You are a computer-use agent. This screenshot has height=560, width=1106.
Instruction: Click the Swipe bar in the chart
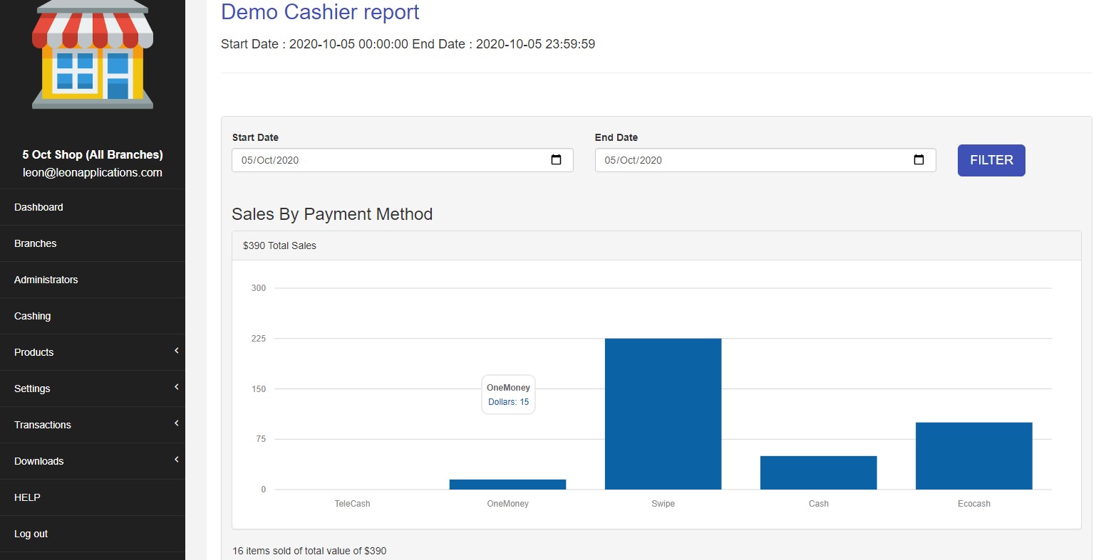pos(663,414)
